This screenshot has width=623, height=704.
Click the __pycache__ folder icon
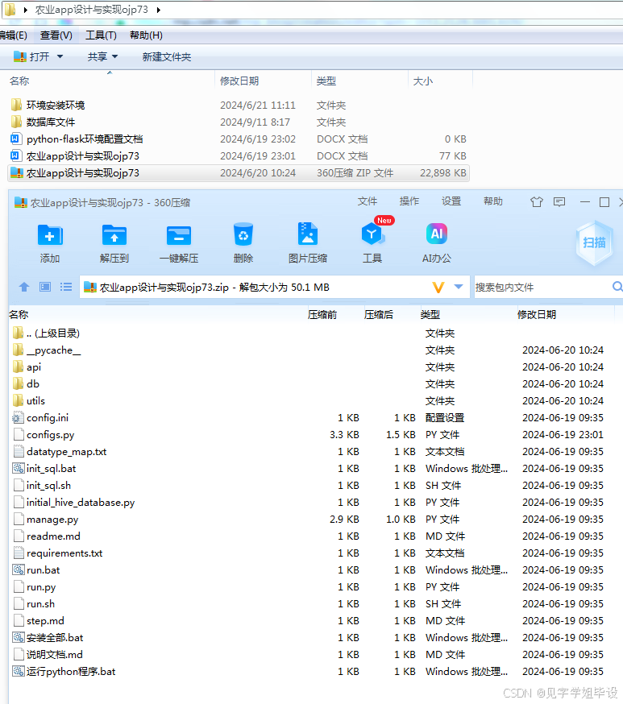coord(18,350)
